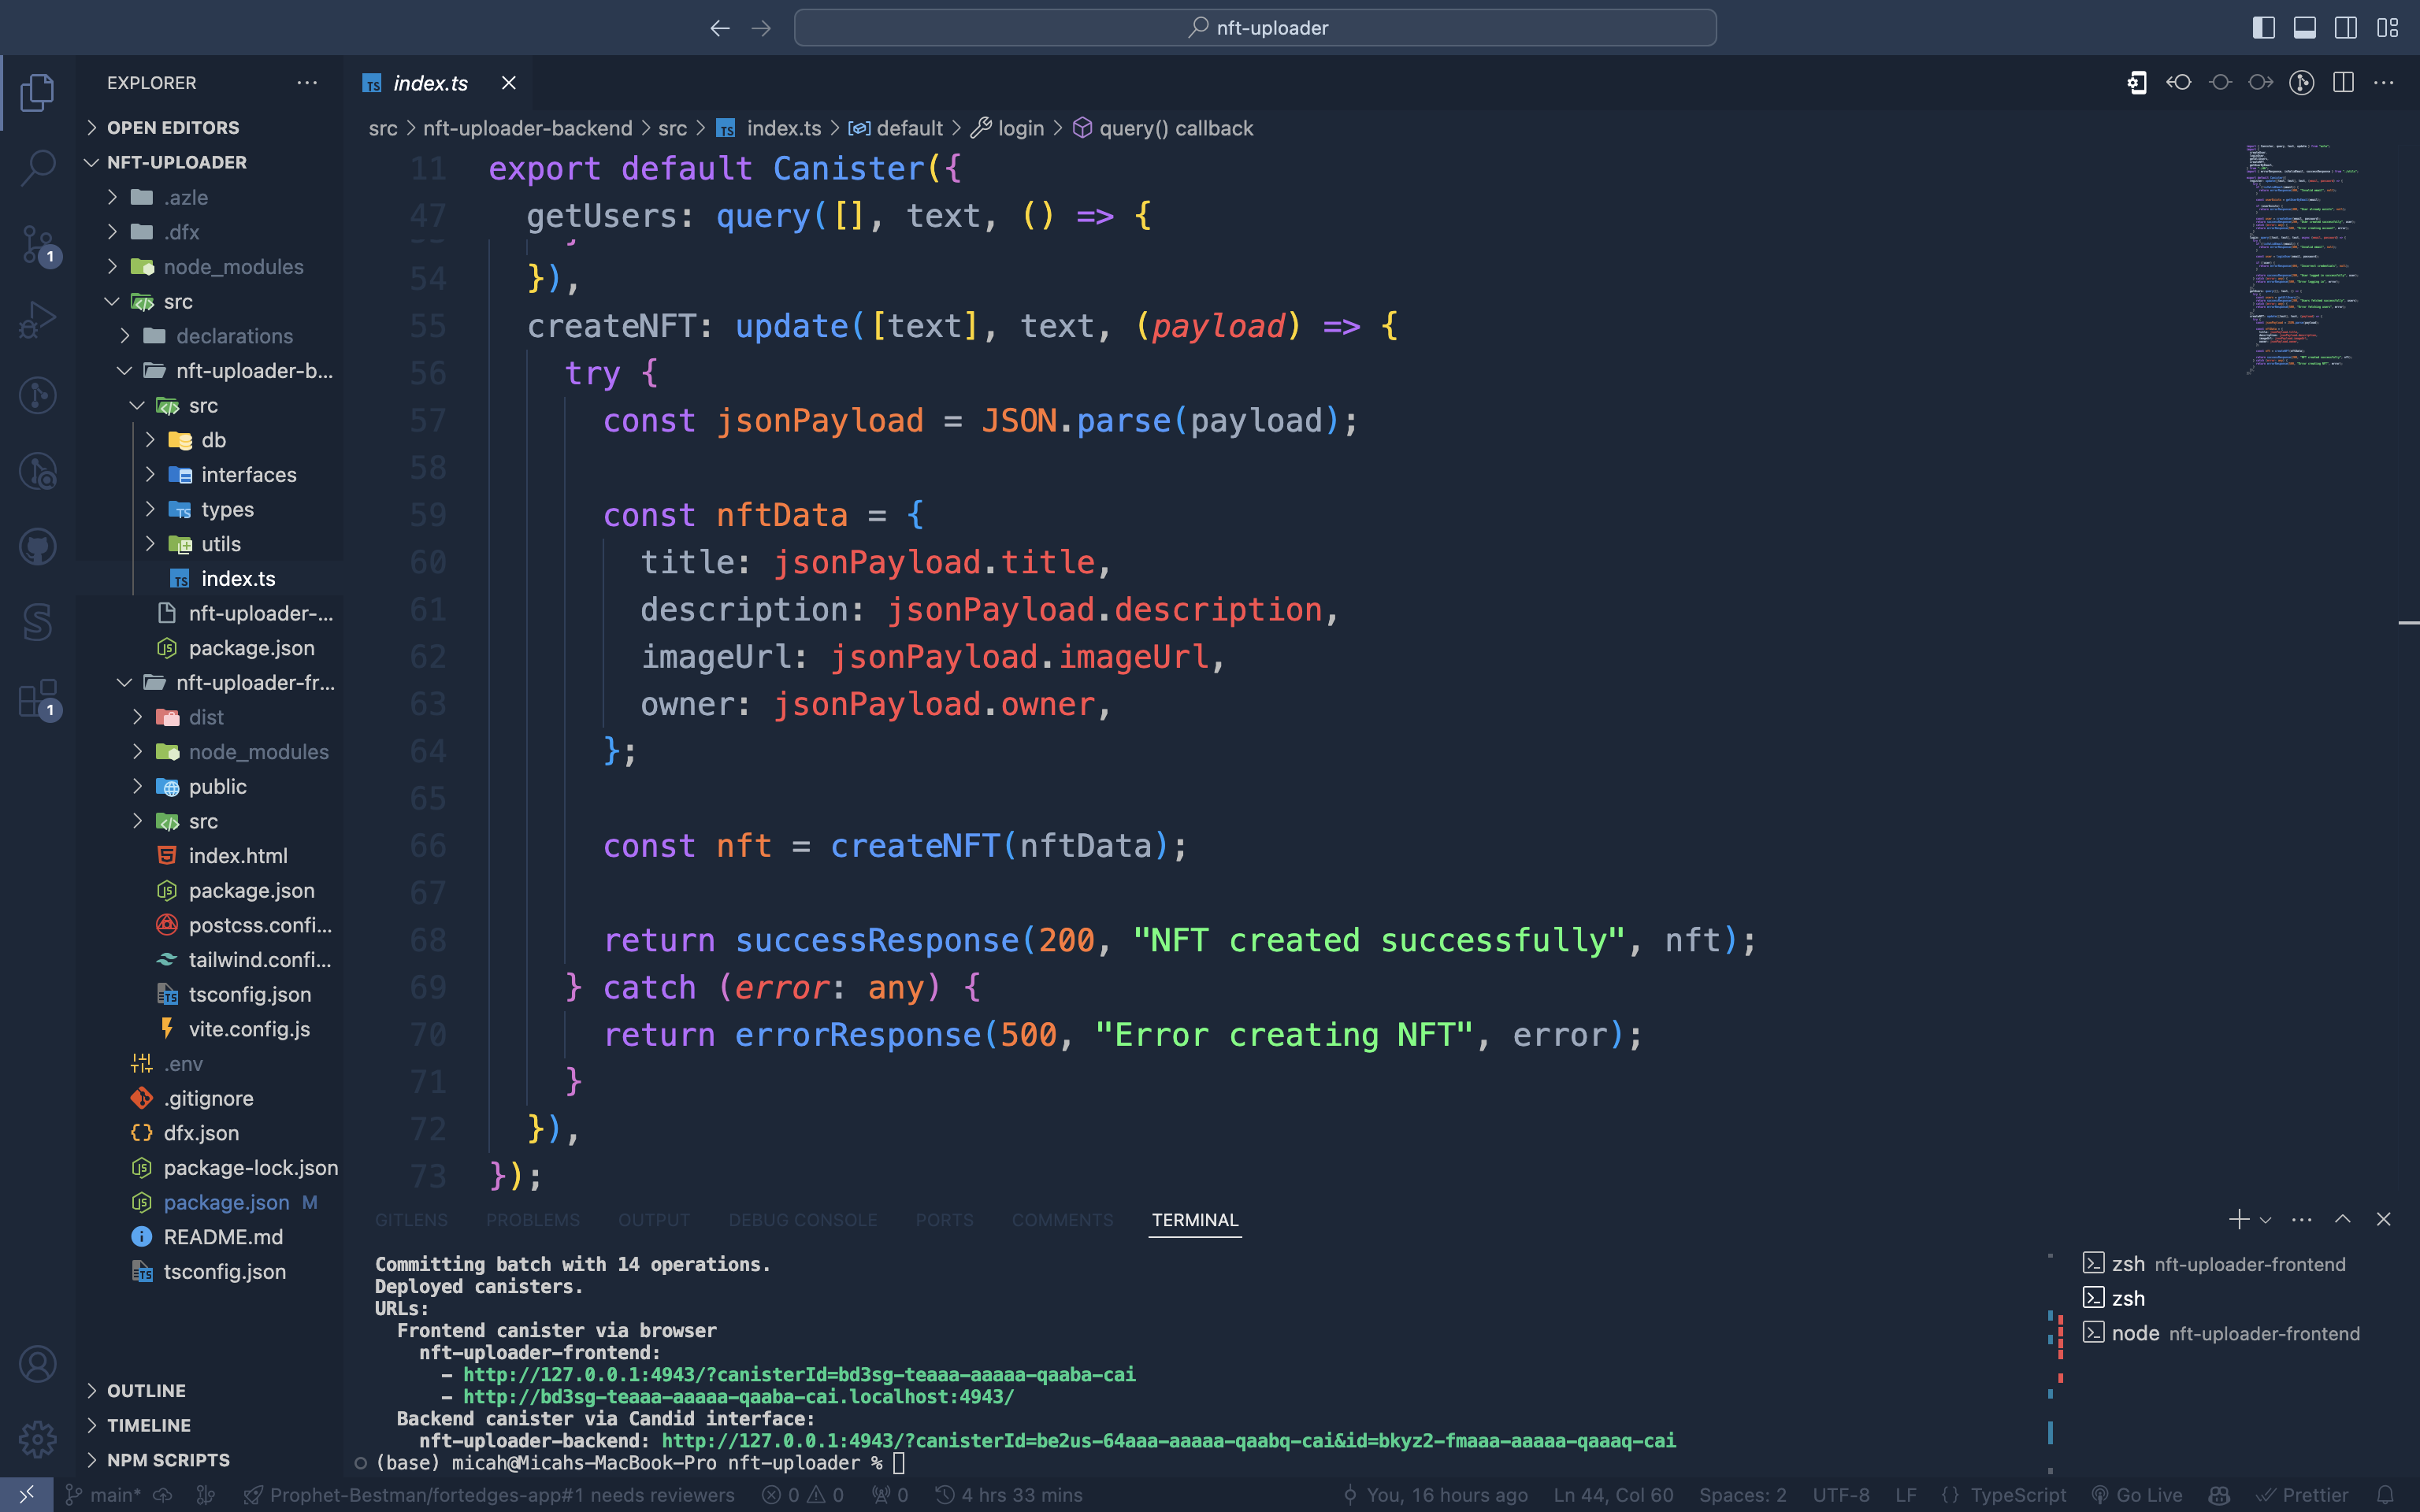Open the GitHub view in activity bar

(x=37, y=547)
